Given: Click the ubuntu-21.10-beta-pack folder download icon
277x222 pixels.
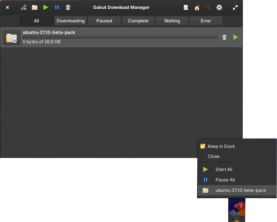Looking at the screenshot, I should tap(12, 37).
